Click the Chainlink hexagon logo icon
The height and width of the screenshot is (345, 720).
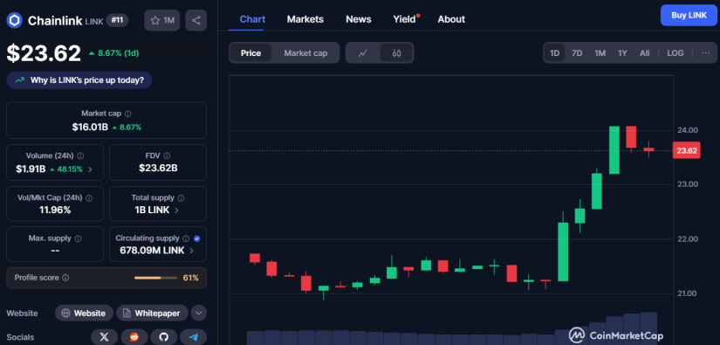tap(14, 20)
